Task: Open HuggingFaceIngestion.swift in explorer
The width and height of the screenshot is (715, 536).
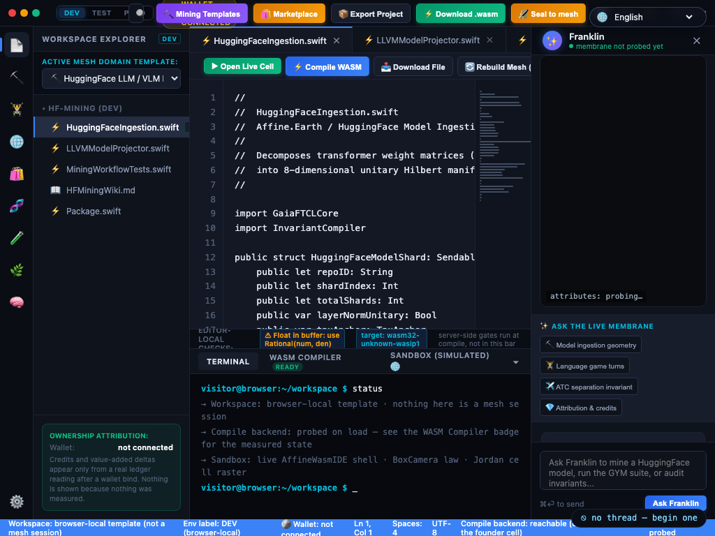Action: (111, 127)
